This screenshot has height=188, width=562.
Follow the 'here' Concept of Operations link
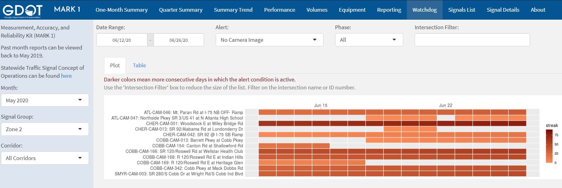click(66, 76)
